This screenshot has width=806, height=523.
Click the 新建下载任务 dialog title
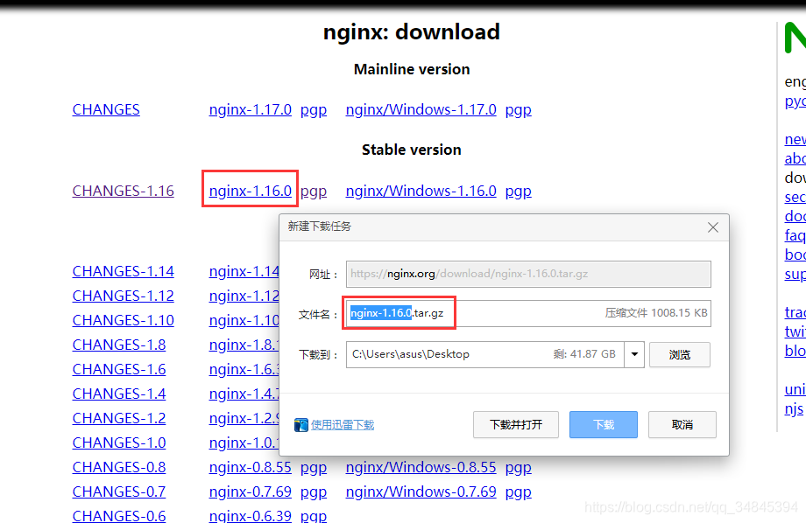(x=319, y=227)
